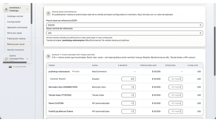
Task: Click Shopify channel cell
Action: [x=95, y=79]
